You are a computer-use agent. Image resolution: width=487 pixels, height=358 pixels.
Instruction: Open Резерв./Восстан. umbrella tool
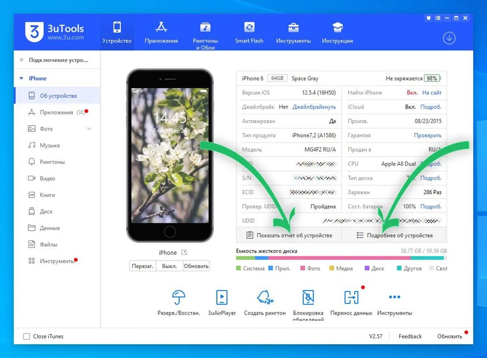[179, 302]
